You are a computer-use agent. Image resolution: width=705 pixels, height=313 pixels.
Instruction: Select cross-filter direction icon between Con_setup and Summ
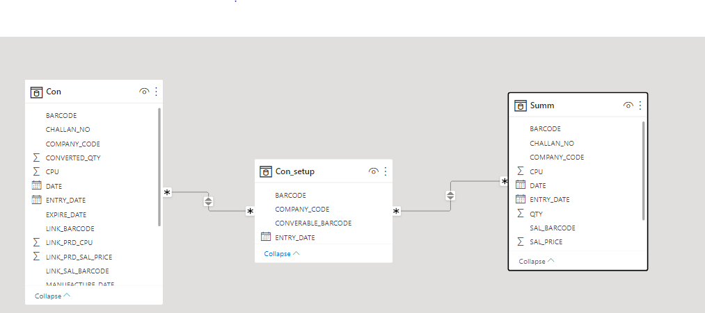pos(450,196)
